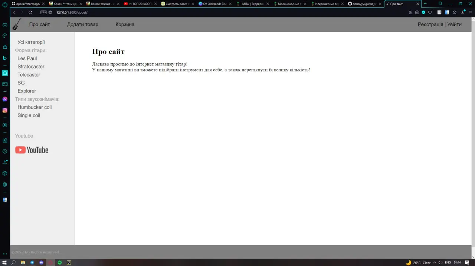Open Easy setup menu in toolbar
The width and height of the screenshot is (475, 266).
pos(470,12)
